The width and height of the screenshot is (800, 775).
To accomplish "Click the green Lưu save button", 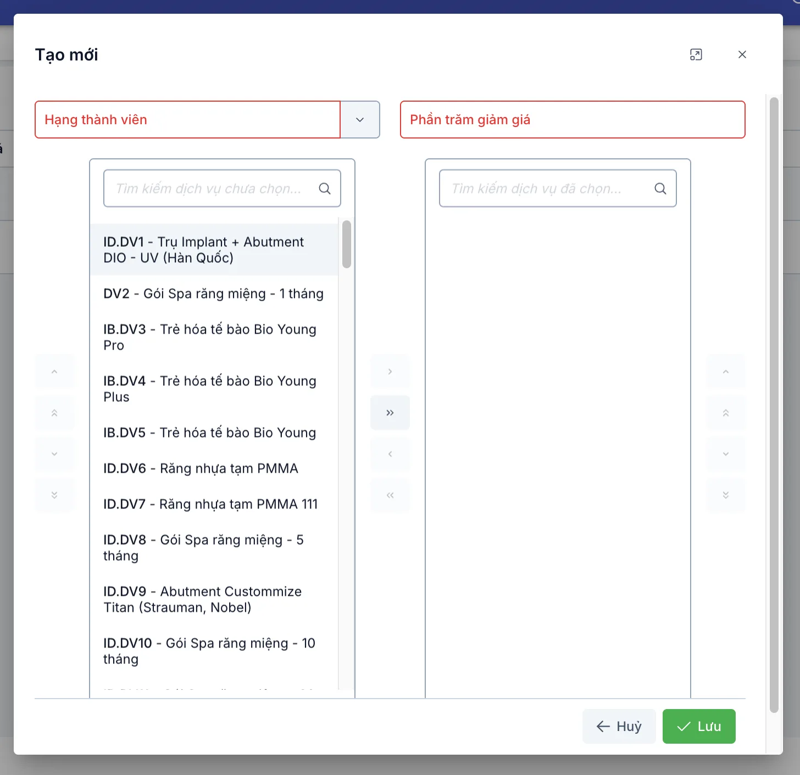I will [699, 726].
